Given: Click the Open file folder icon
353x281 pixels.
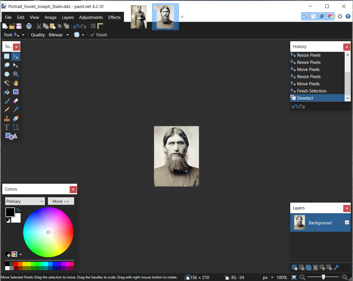Looking at the screenshot, I should tap(12, 26).
